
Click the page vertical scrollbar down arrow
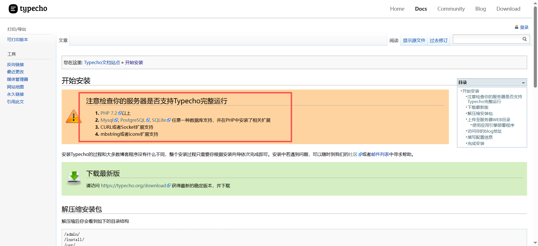(x=535, y=243)
